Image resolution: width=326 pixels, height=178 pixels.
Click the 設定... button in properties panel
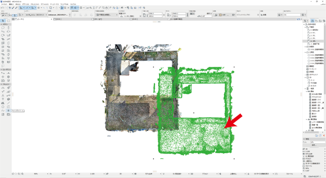[x=314, y=145]
